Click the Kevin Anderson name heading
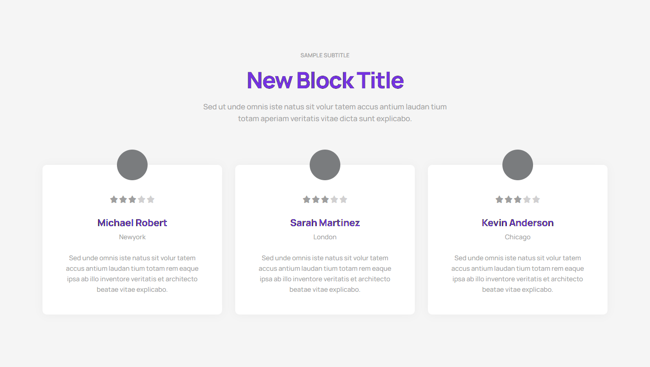 [x=518, y=223]
